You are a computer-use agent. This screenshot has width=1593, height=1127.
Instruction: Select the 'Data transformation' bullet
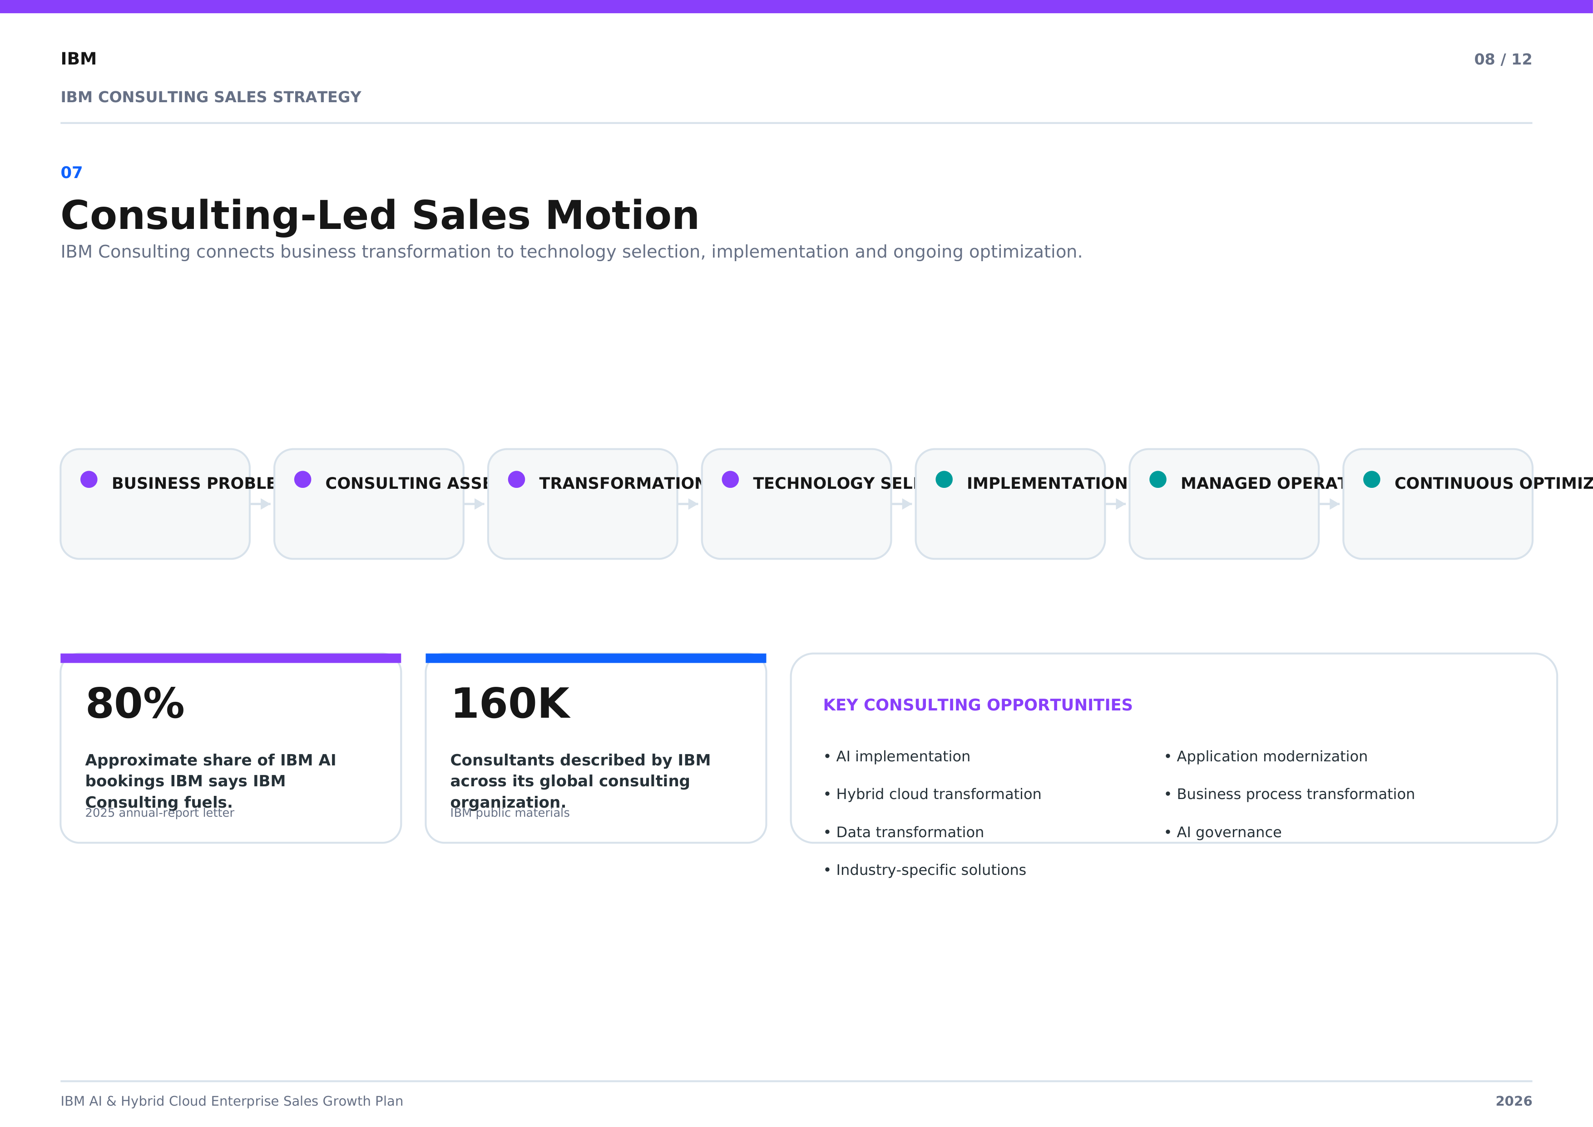coord(903,832)
